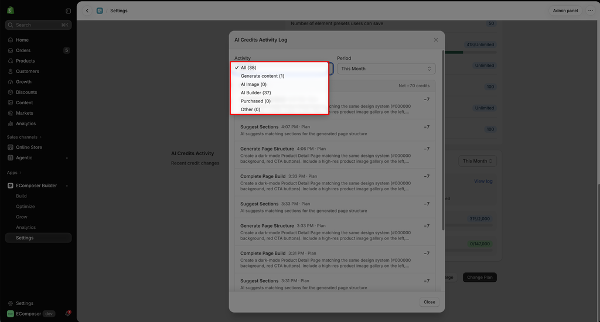The height and width of the screenshot is (322, 600).
Task: Select Settings under EComposer Builder
Action: 38,238
